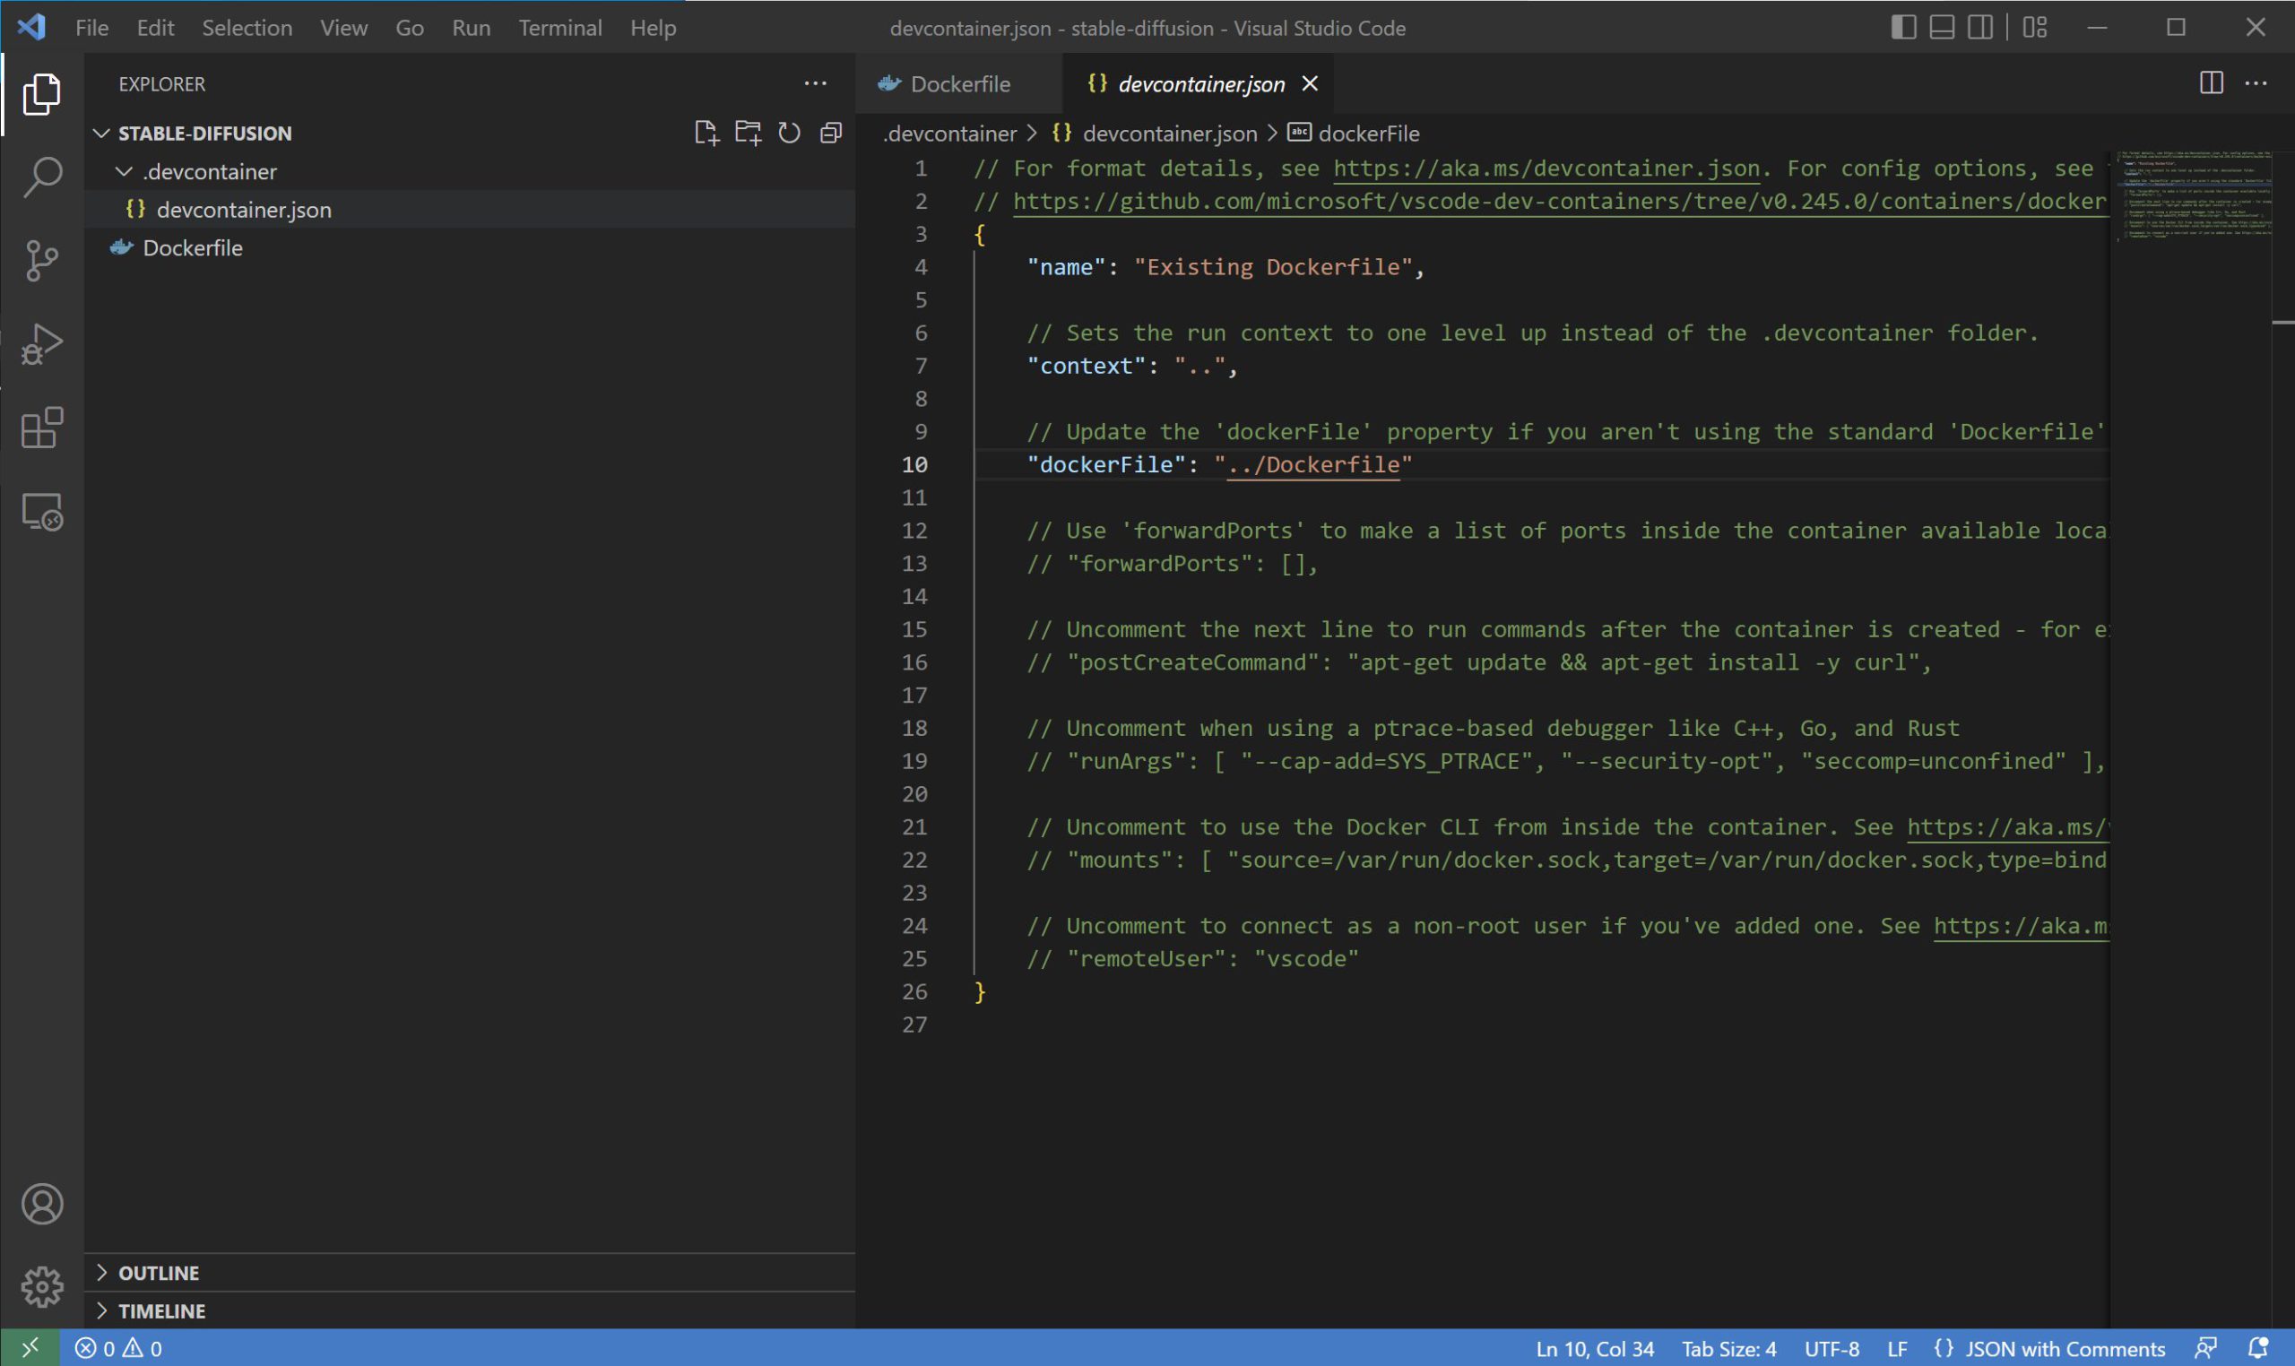2295x1366 pixels.
Task: Toggle the bottom panel layout button
Action: 1942,28
